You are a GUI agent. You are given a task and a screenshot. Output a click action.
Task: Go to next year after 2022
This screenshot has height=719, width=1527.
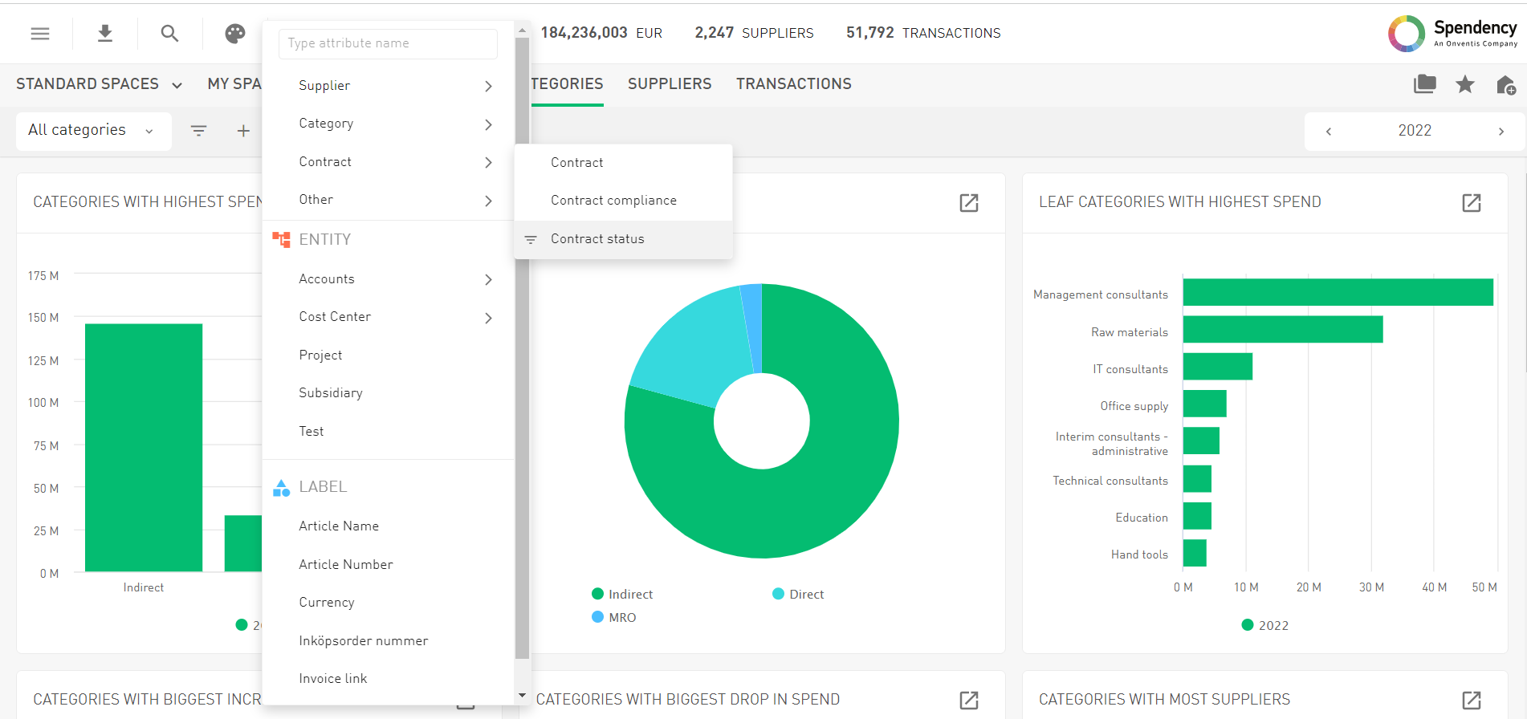1501,132
